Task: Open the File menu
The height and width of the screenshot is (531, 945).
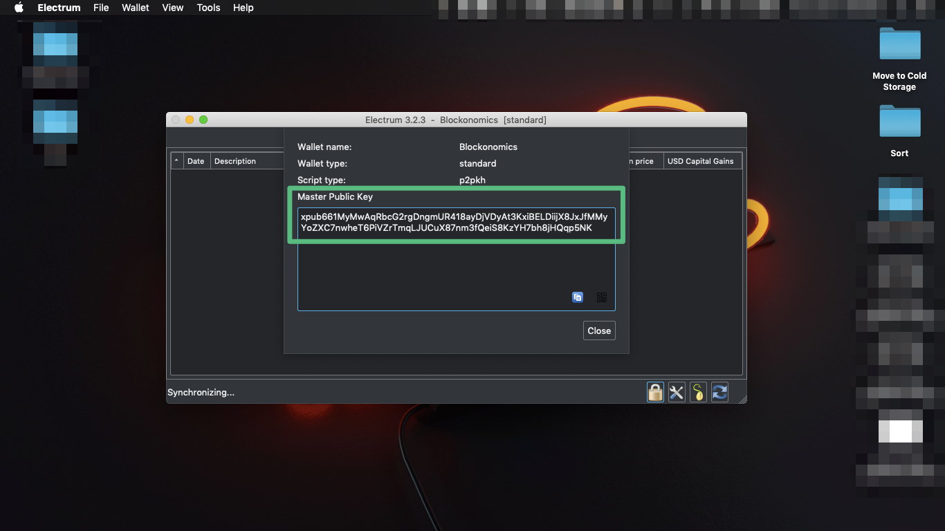Action: point(101,8)
